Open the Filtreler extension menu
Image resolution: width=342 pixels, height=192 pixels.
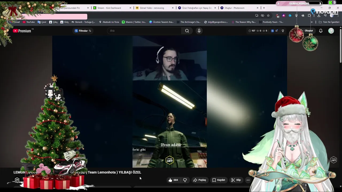83,31
